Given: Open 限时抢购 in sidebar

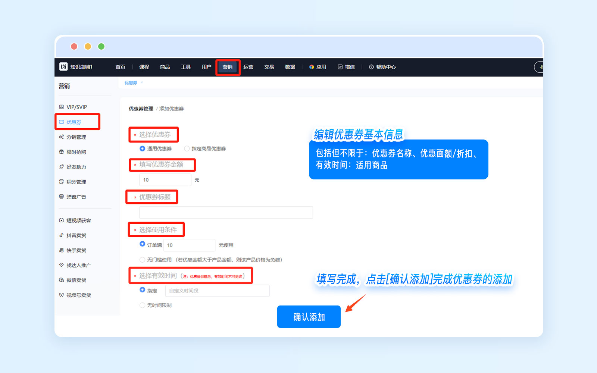Looking at the screenshot, I should click(x=76, y=152).
